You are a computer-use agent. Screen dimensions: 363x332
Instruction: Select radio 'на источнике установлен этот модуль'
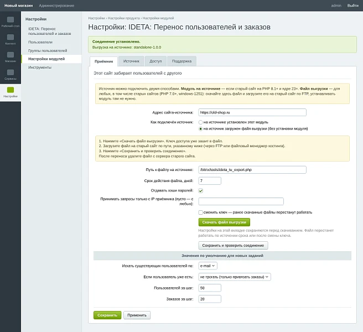click(200, 122)
